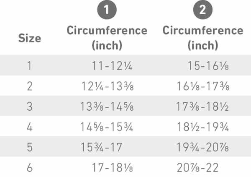Select size 5 row label
This screenshot has width=251, height=177.
tap(30, 147)
